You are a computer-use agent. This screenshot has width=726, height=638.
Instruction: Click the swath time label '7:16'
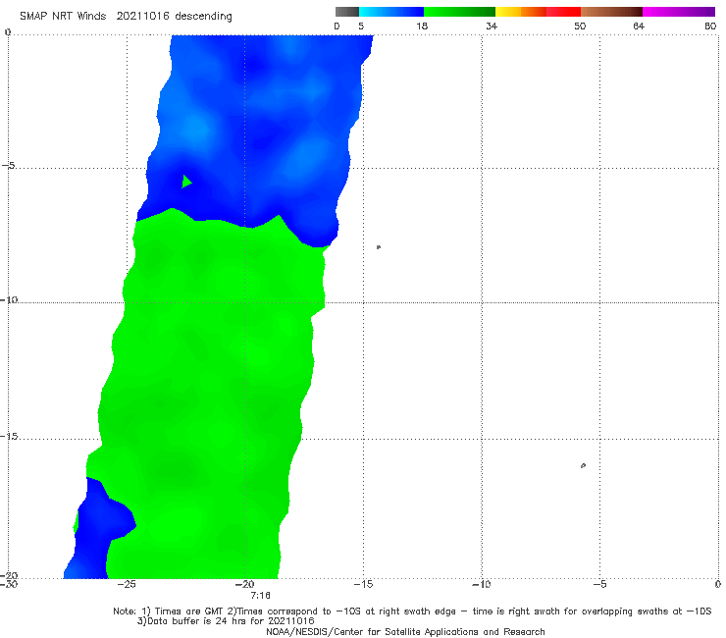(x=260, y=596)
